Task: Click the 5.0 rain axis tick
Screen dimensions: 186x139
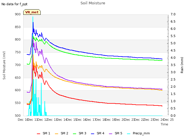Action: (x=173, y=43)
